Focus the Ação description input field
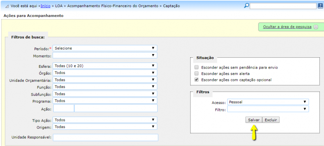The width and height of the screenshot is (324, 146). 116,108
